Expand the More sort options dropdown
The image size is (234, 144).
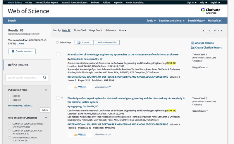[x=123, y=30]
